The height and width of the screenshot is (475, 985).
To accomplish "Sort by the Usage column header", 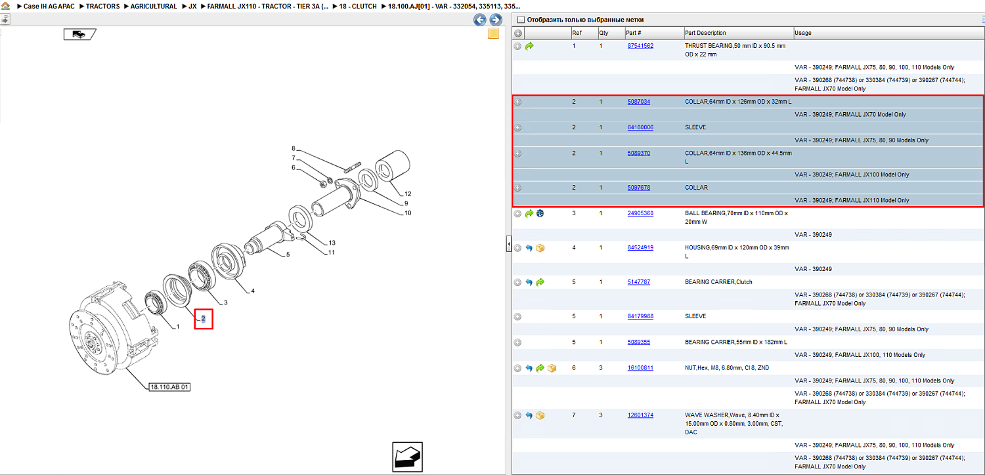I will click(x=889, y=33).
